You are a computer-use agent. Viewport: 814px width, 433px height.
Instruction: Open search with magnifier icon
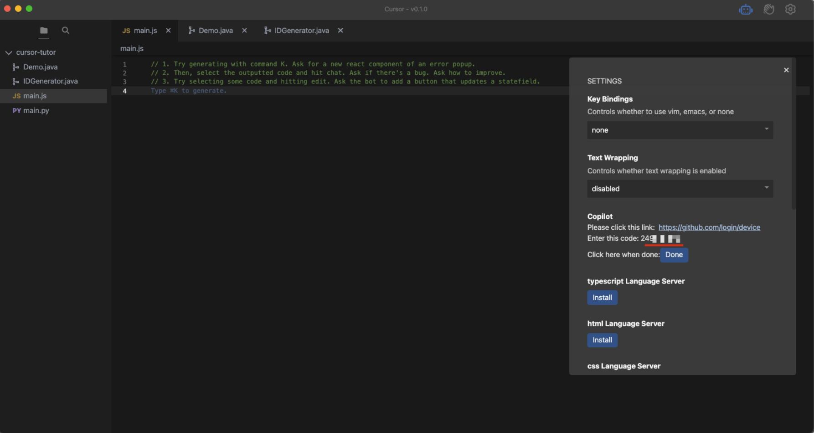tap(66, 31)
